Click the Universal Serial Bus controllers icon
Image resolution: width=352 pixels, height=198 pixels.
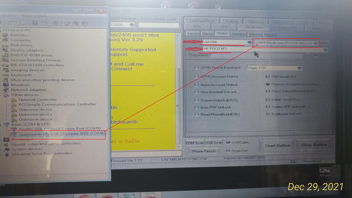point(7,154)
